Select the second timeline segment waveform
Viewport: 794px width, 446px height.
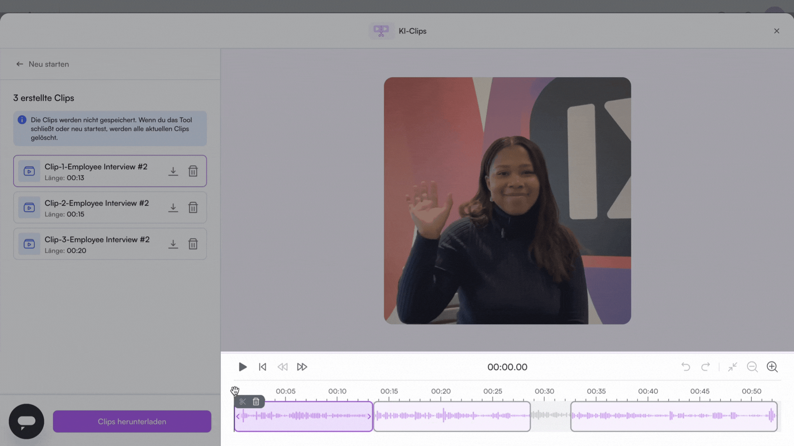(x=452, y=416)
